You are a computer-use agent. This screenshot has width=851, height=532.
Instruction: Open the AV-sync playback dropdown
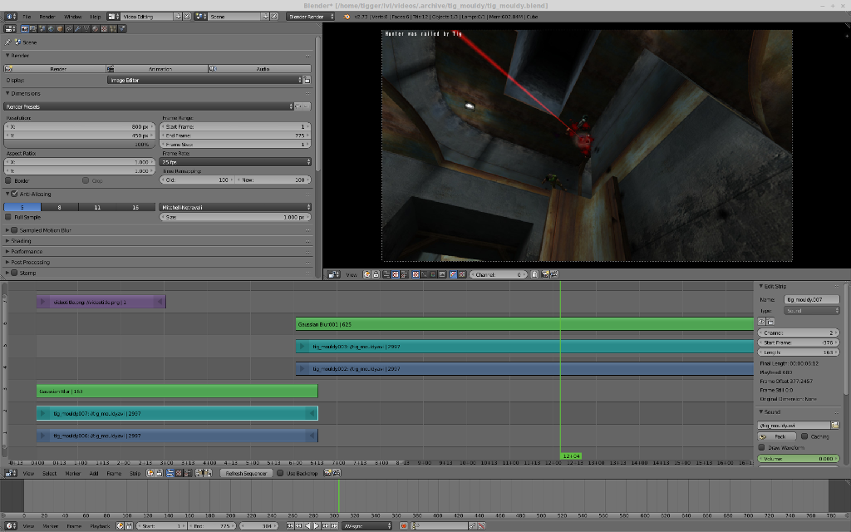[366, 525]
